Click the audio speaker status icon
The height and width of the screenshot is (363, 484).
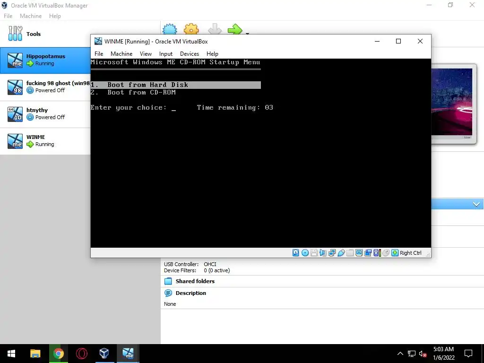point(323,253)
